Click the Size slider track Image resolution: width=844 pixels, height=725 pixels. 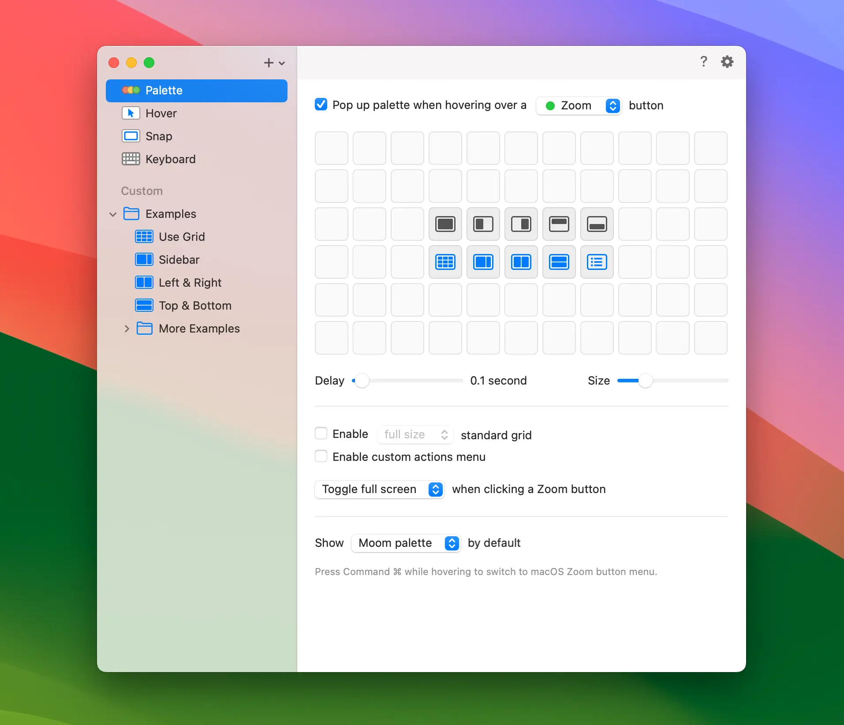[x=688, y=381]
